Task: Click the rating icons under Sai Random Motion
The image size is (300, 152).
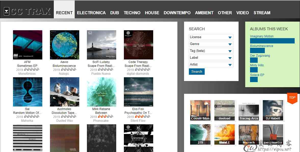Action: [32, 117]
